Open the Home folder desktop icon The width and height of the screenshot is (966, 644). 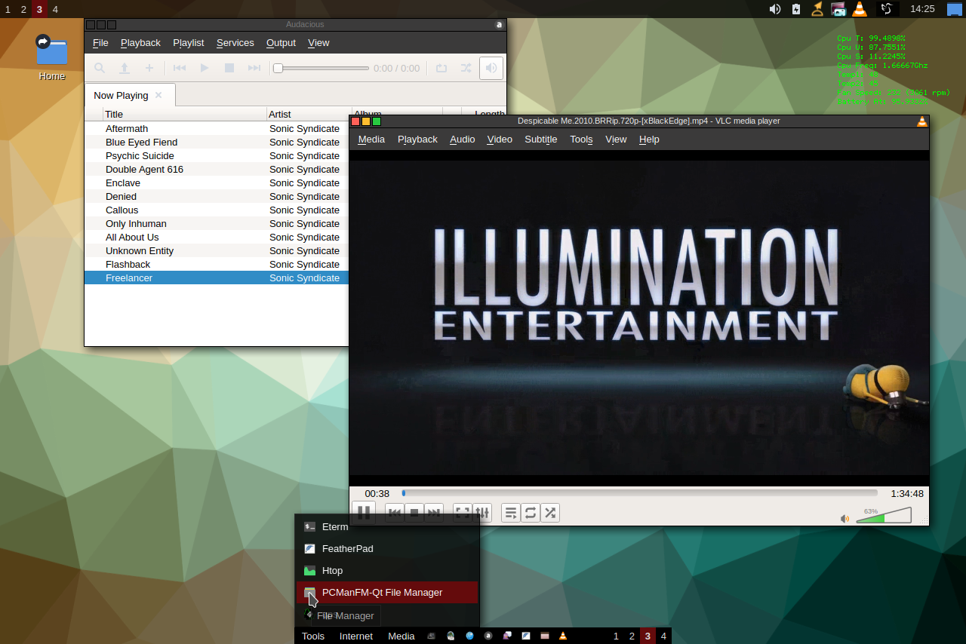coord(51,57)
